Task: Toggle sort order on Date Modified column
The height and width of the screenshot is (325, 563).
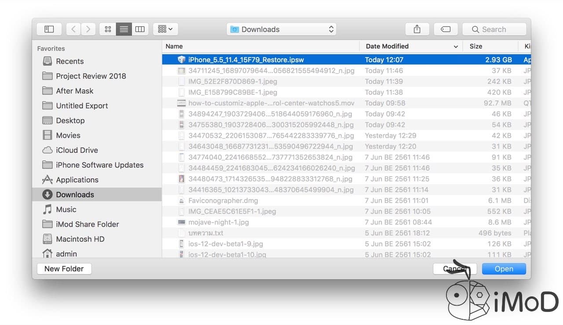Action: point(387,46)
